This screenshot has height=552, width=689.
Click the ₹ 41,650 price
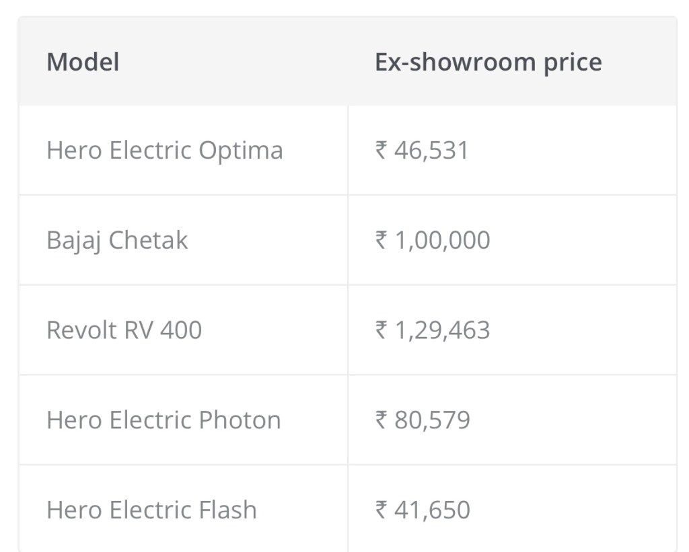pos(423,510)
